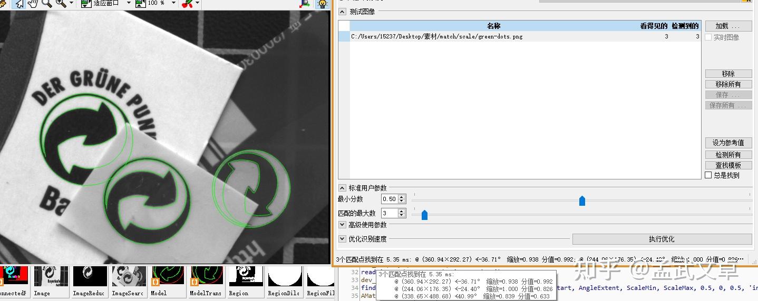The width and height of the screenshot is (758, 301).
Task: Select the ImageReduc variable thumbnail
Action: pyautogui.click(x=90, y=282)
